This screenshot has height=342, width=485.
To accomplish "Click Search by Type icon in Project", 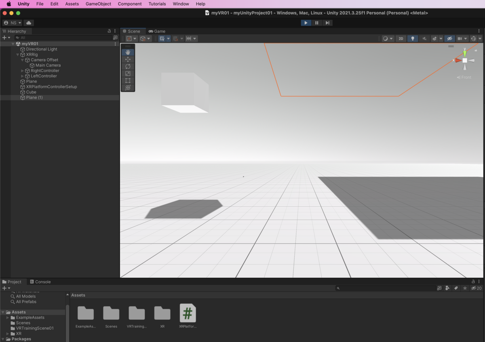I will [x=447, y=288].
